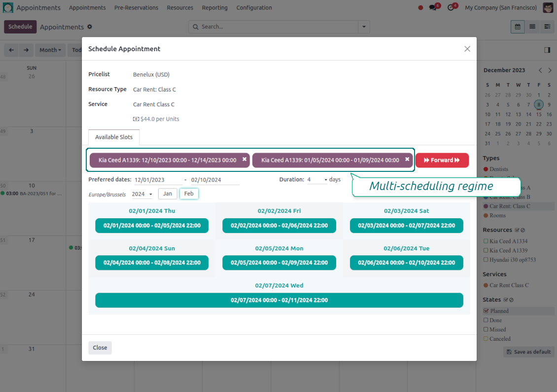Select the Available Slots tab
This screenshot has width=557, height=392.
pyautogui.click(x=114, y=137)
